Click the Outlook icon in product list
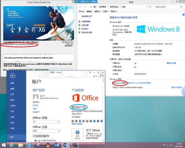Screen dimensions: 185x148 [x=84, y=121]
